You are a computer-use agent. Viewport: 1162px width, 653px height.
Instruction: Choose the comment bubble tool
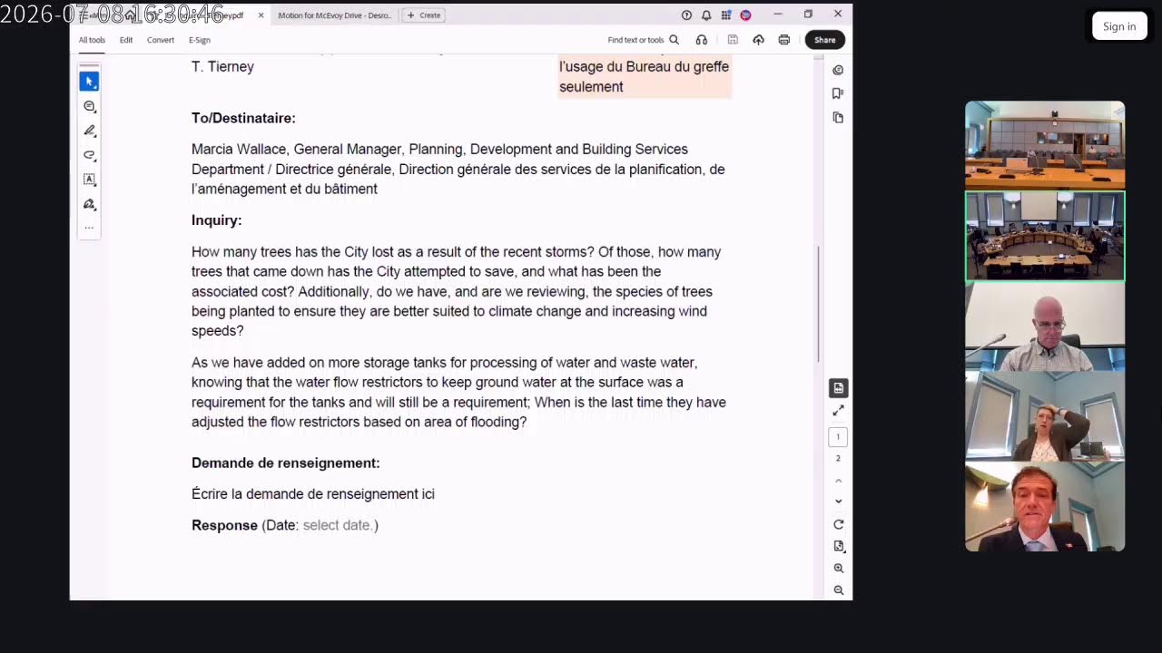point(89,106)
